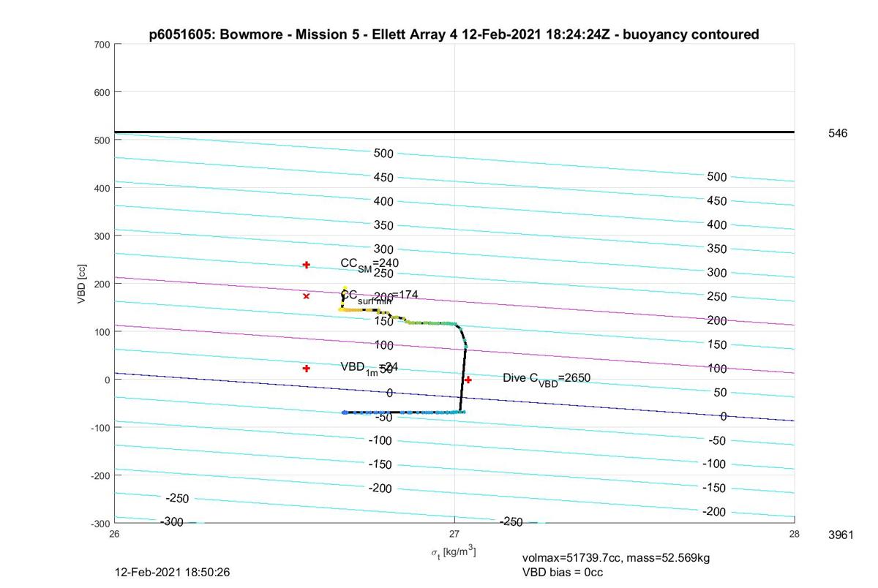Select the 'VBD 1m=24' annotation
This screenshot has height=588, width=878.
pos(369,367)
